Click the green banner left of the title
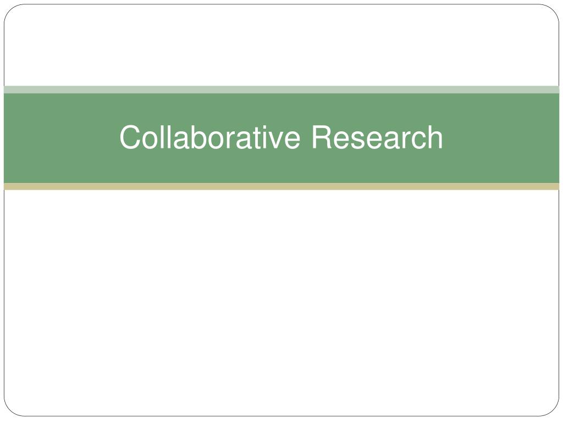 tap(61, 138)
